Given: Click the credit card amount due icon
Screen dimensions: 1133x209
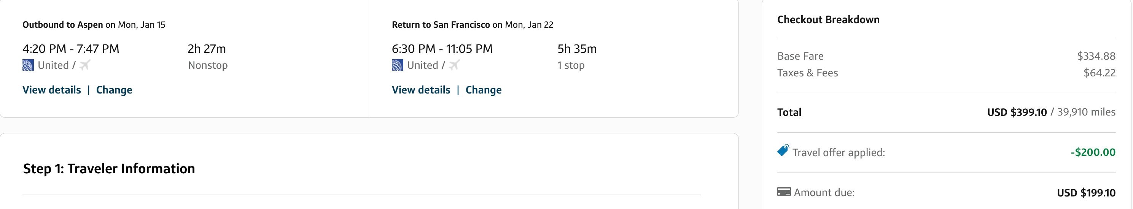Looking at the screenshot, I should (x=784, y=192).
